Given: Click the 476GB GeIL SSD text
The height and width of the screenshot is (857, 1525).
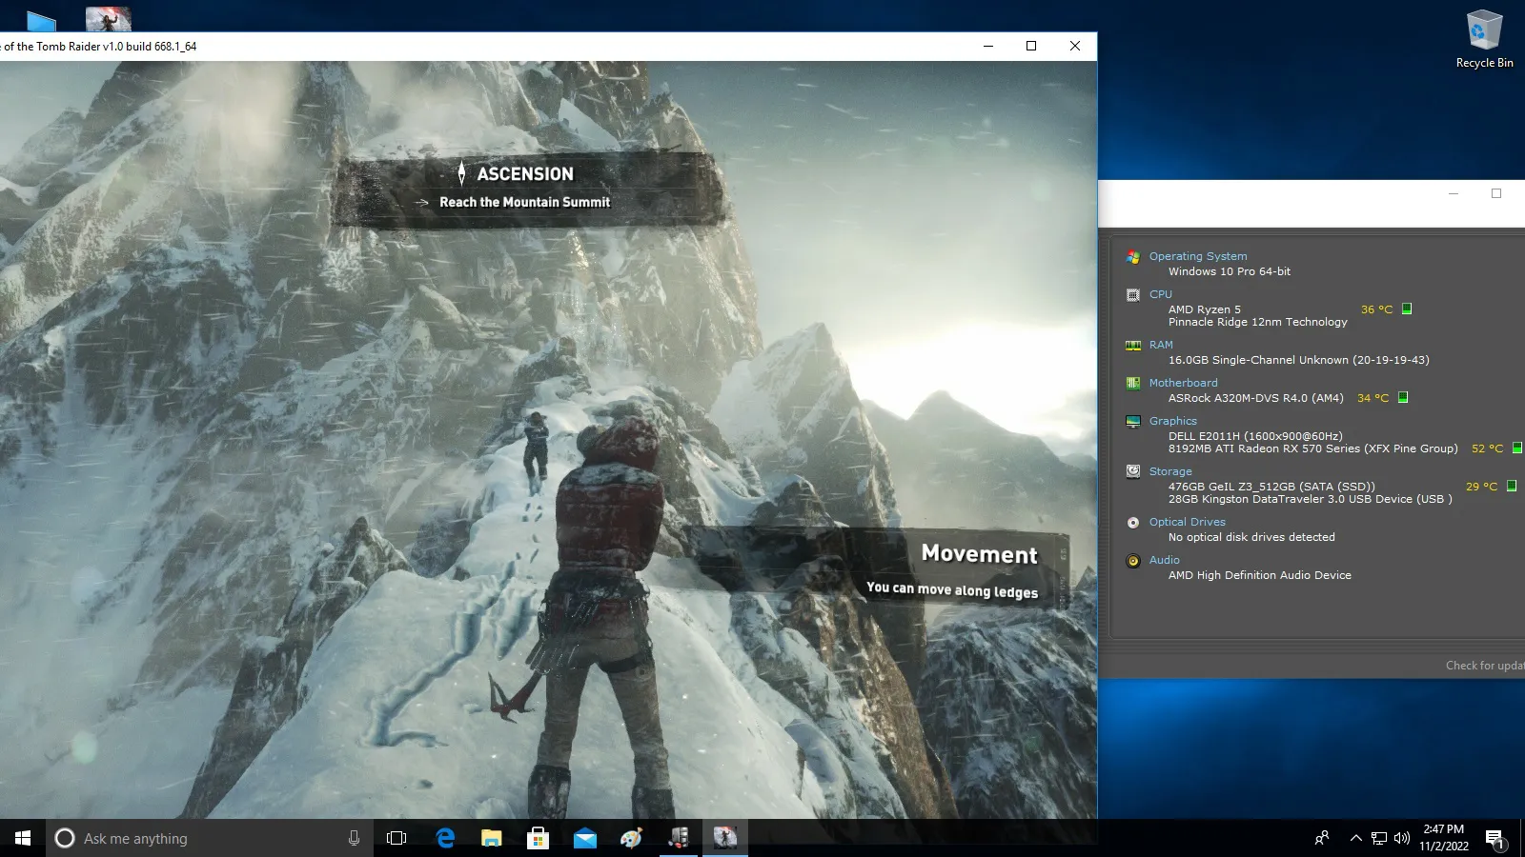Looking at the screenshot, I should [1271, 487].
